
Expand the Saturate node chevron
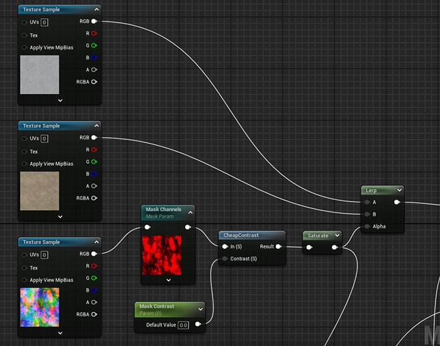tap(337, 235)
